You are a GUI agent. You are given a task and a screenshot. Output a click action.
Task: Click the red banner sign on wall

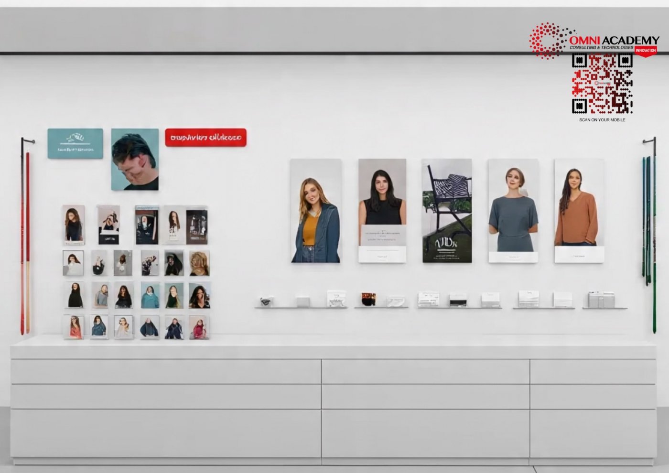(x=205, y=138)
